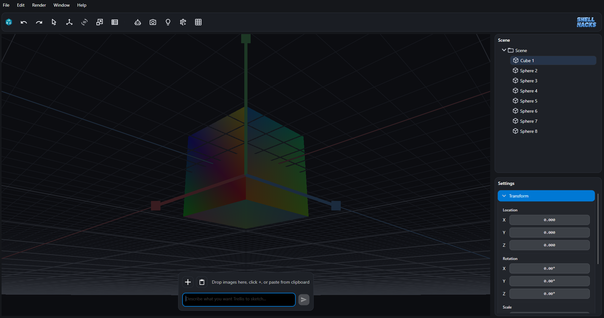Select the scale resize tool
Image resolution: width=604 pixels, height=318 pixels.
coord(100,22)
